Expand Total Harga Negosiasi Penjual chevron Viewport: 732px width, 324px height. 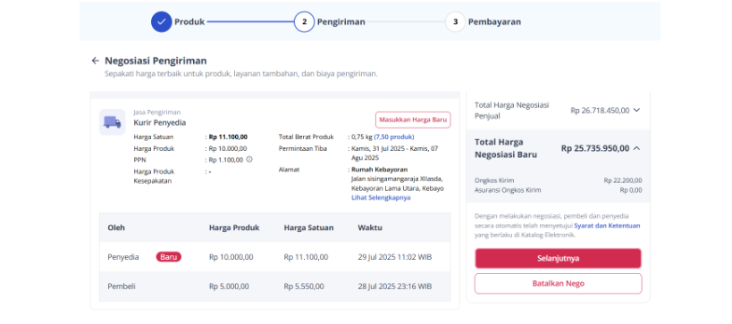pyautogui.click(x=636, y=111)
